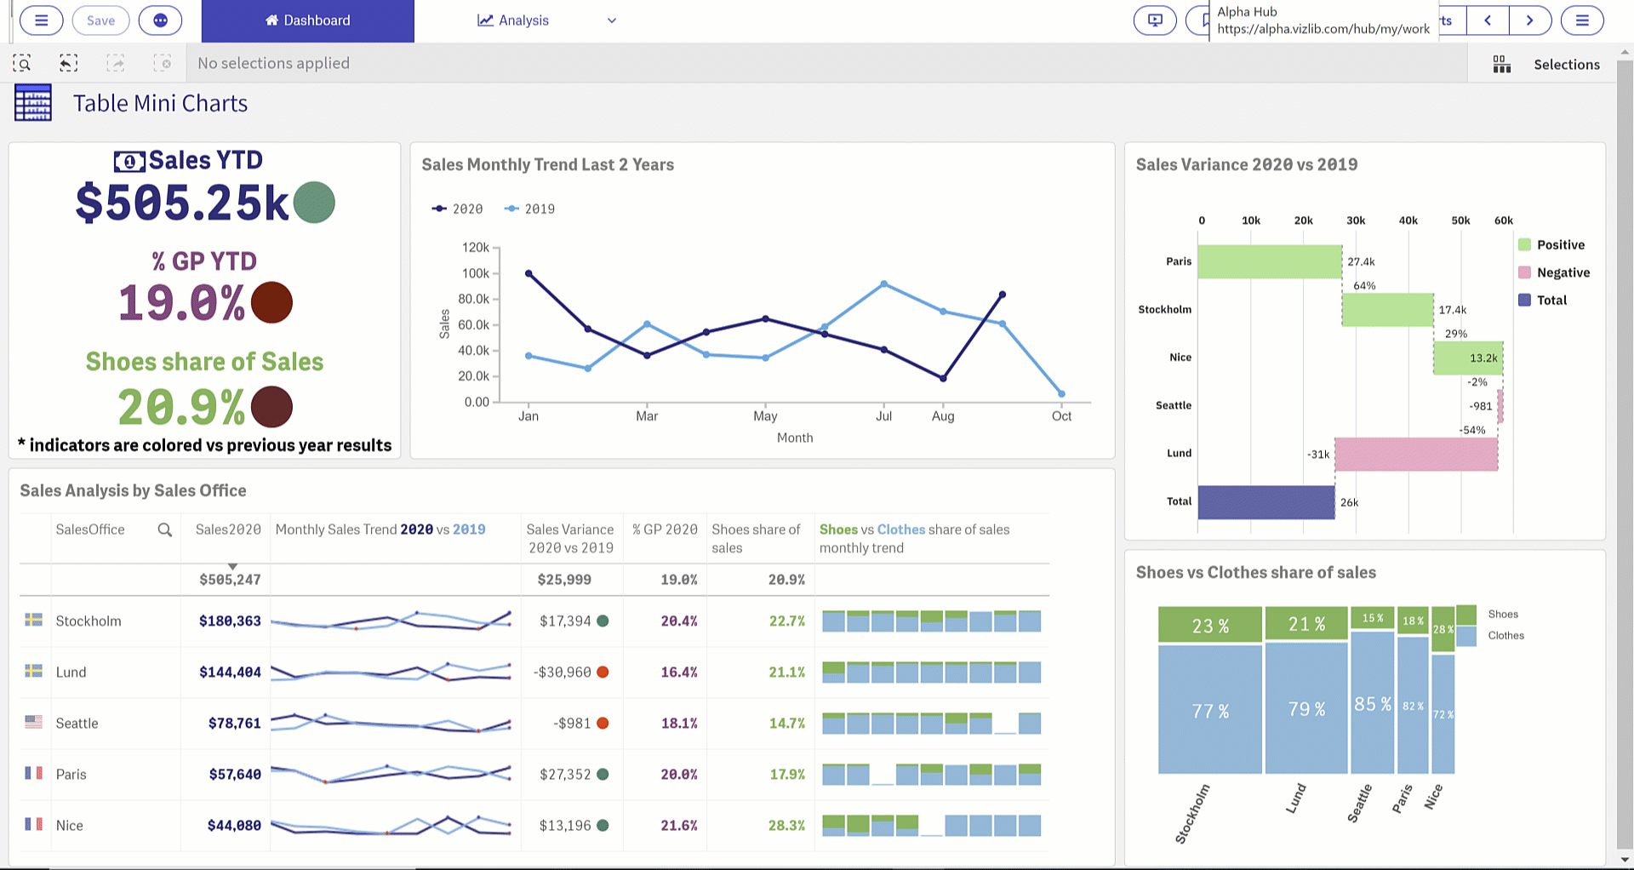Toggle the Positive legend item
This screenshot has height=870, width=1634.
click(x=1551, y=245)
